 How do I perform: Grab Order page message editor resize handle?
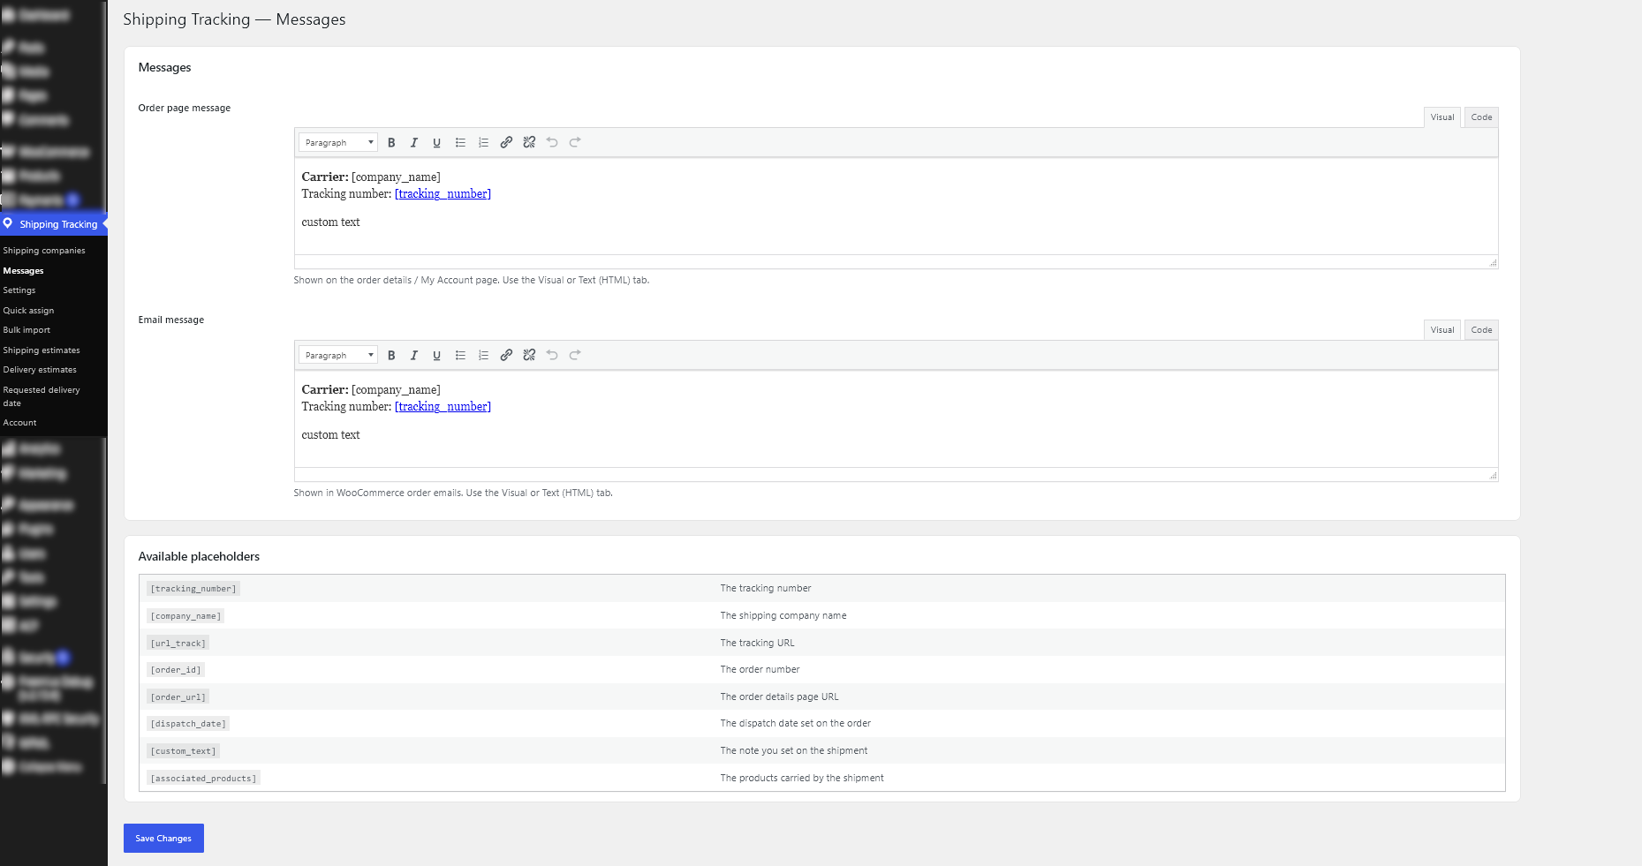[1493, 263]
